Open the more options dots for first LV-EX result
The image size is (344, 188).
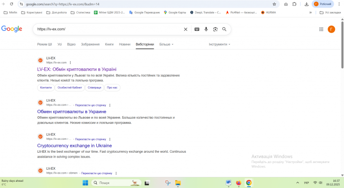[x=70, y=63]
